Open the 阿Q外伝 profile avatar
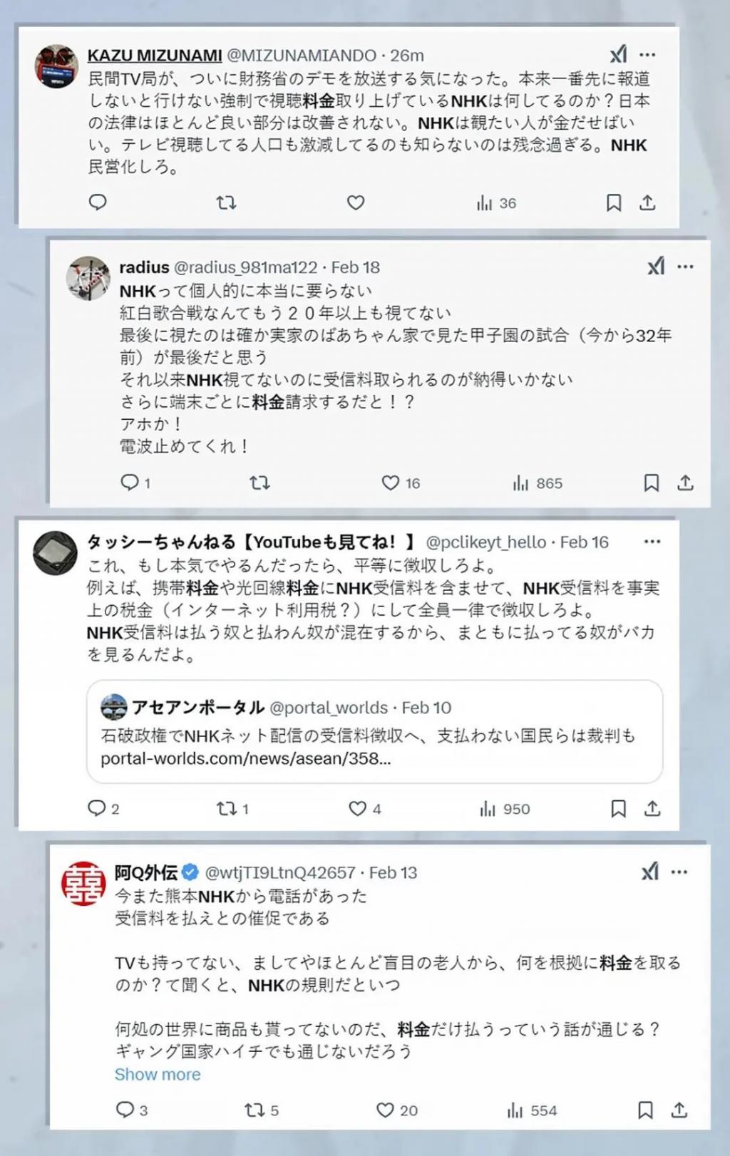This screenshot has height=1156, width=730. pos(83,883)
